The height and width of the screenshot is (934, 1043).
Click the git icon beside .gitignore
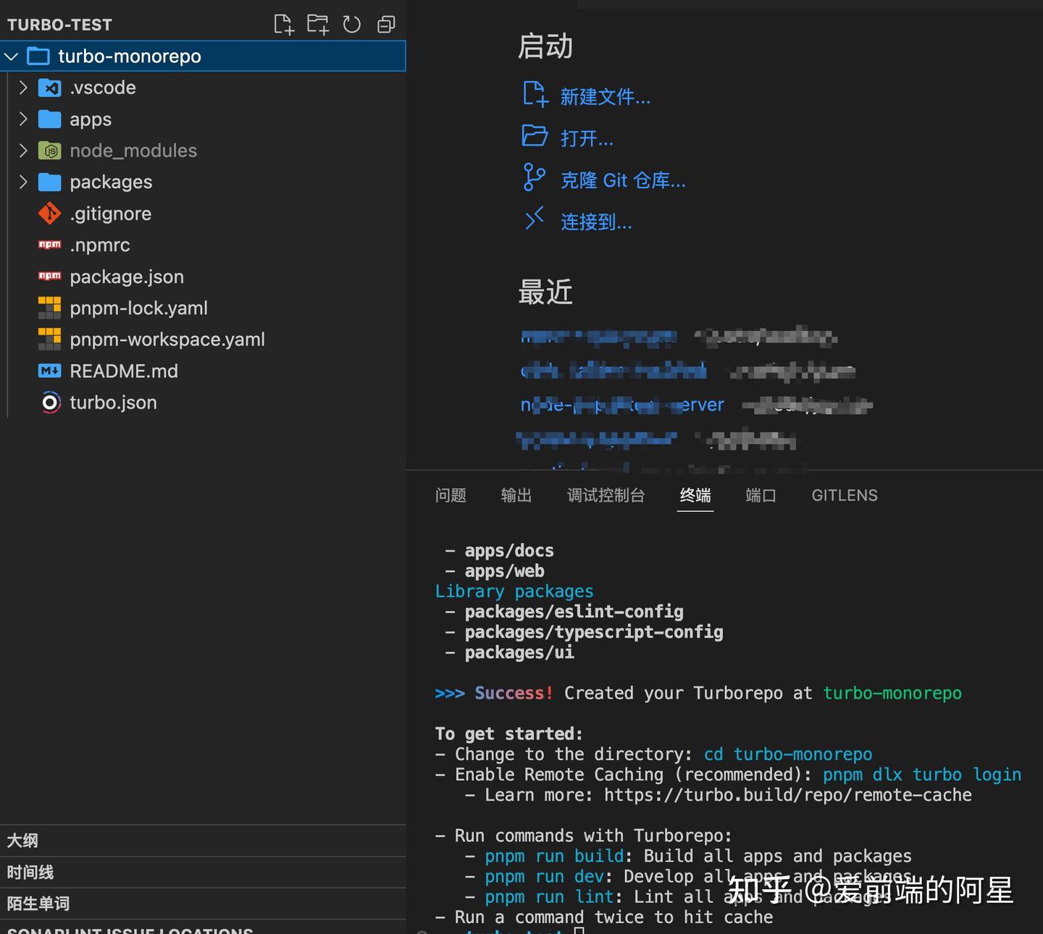(49, 214)
